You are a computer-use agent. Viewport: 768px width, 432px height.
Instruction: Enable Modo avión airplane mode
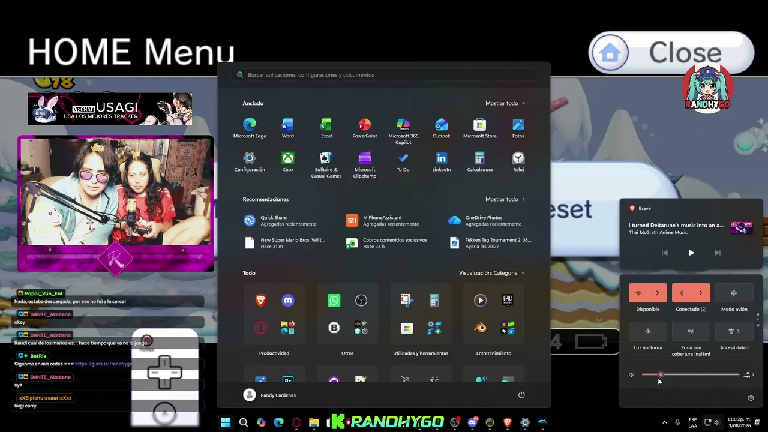click(x=734, y=293)
